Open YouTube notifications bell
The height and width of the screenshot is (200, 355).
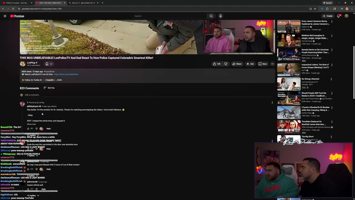coord(338,16)
